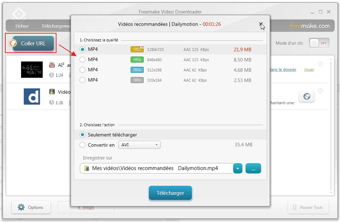This screenshot has width=340, height=222.
Task: Expand the save location dropdown arrow
Action: 238,168
